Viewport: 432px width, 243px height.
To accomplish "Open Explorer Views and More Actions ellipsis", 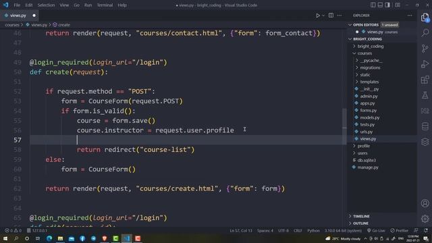I will 410,16.
